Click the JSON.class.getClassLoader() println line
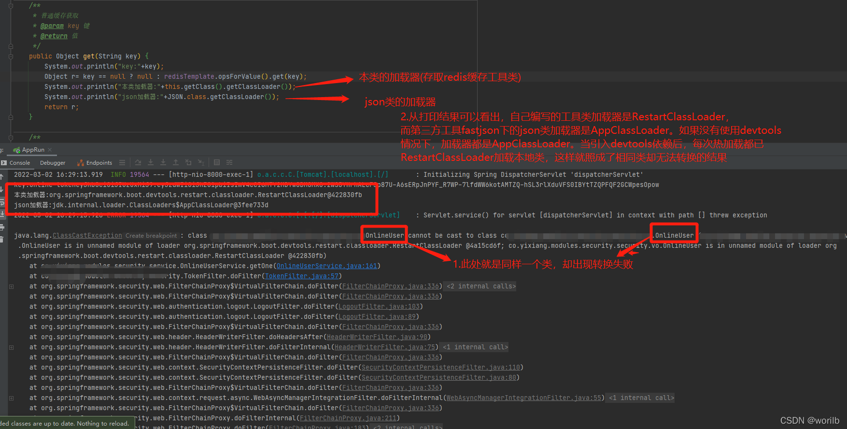Screen dimensions: 847x429 click(162, 97)
